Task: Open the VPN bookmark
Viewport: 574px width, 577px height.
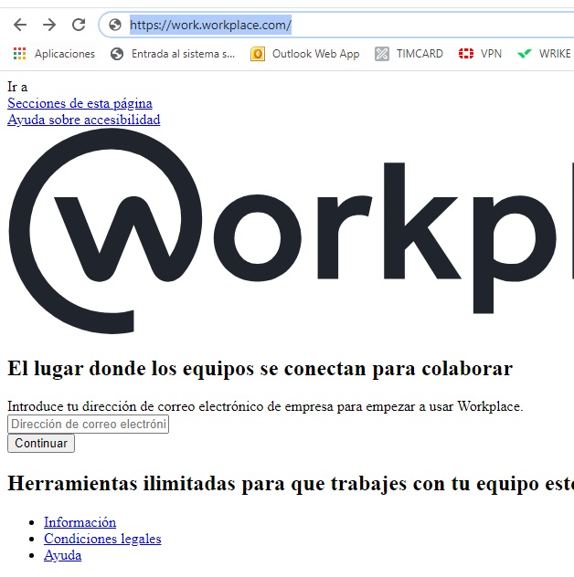Action: [491, 54]
